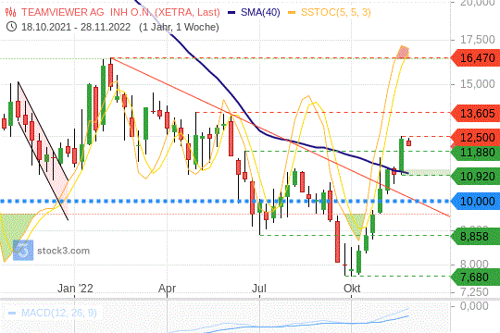
Task: Click the blue 10,000 level label
Action: coord(475,201)
